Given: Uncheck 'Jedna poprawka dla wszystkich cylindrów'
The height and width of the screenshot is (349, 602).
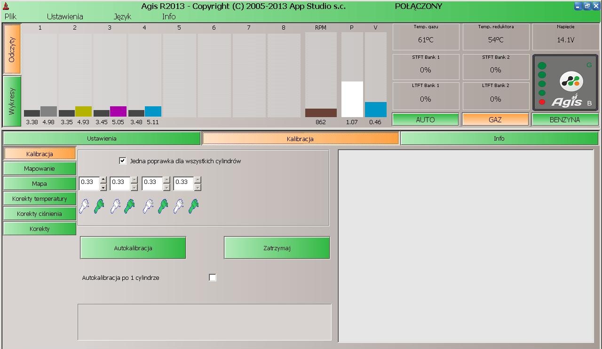Looking at the screenshot, I should pos(123,161).
